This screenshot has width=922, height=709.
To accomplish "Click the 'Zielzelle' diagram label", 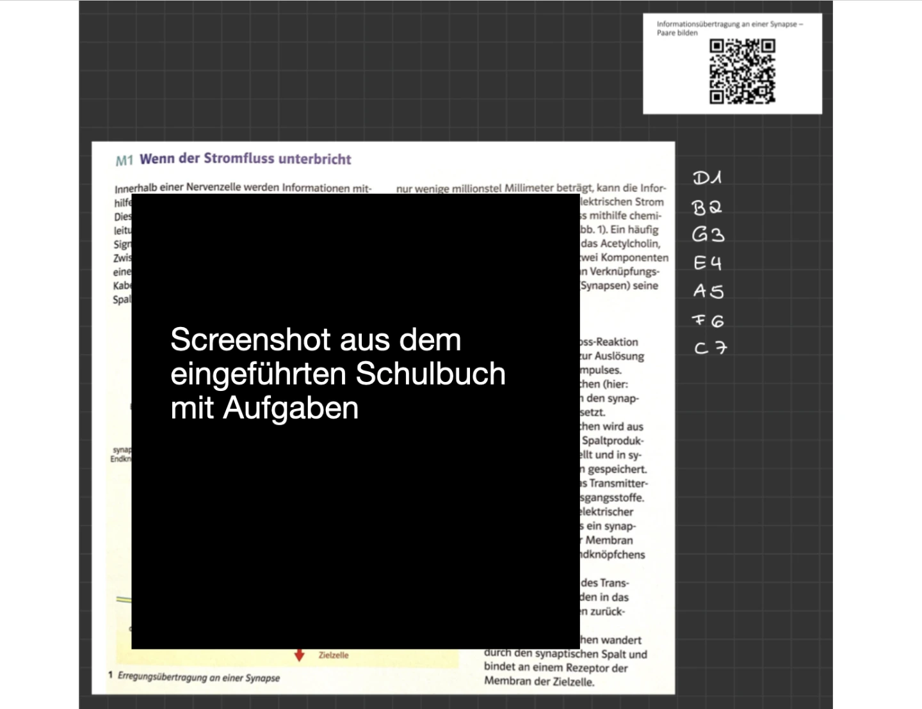I will [x=334, y=655].
